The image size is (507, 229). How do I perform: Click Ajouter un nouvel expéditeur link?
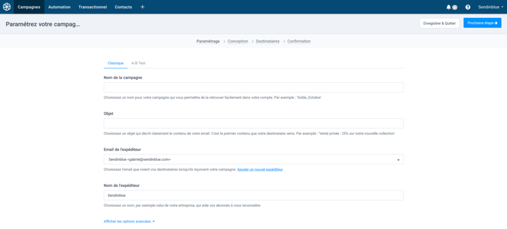point(260,169)
